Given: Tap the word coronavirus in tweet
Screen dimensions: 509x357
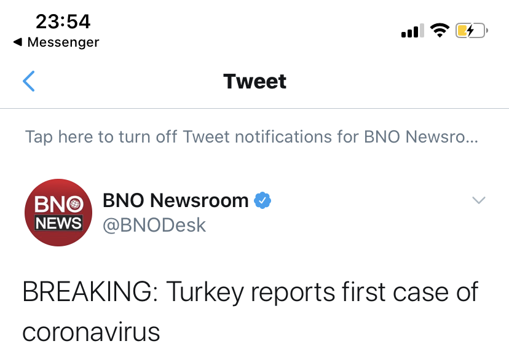Looking at the screenshot, I should [91, 332].
